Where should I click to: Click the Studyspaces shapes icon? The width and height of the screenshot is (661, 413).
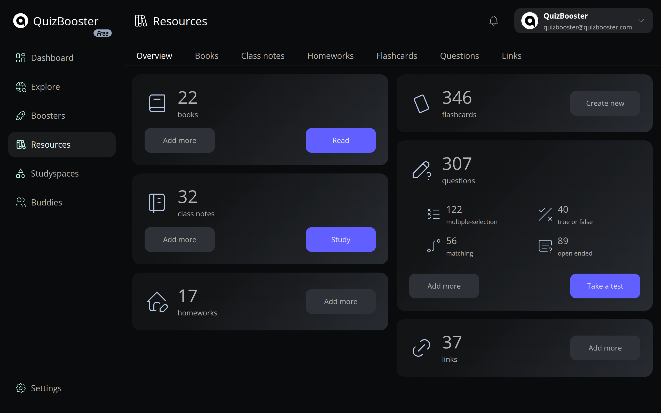(20, 173)
